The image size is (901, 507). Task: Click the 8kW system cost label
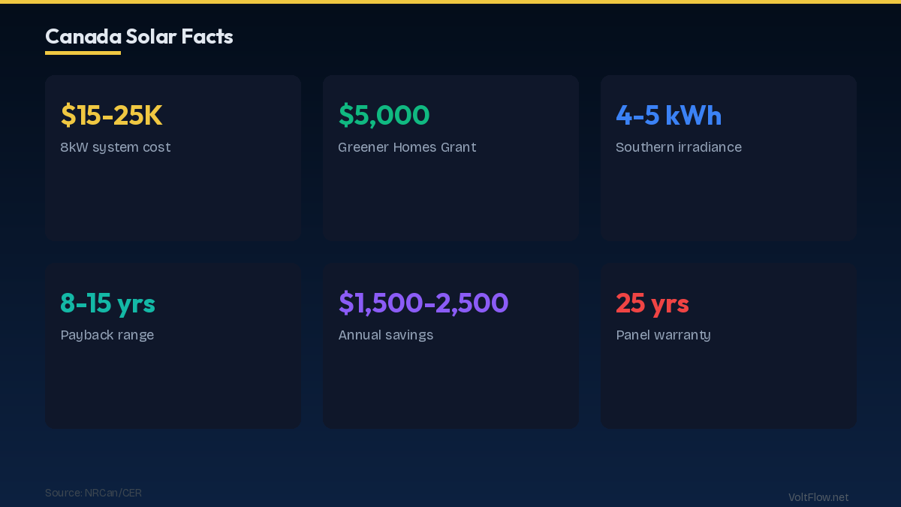tap(116, 147)
